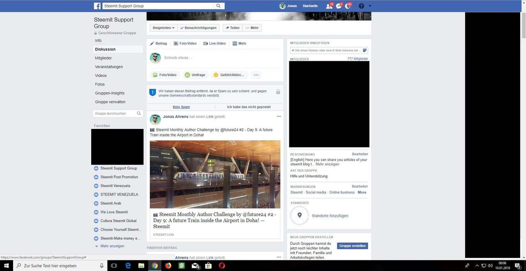Open Gruppen-Insights
Image resolution: width=526 pixels, height=271 pixels.
(x=110, y=93)
